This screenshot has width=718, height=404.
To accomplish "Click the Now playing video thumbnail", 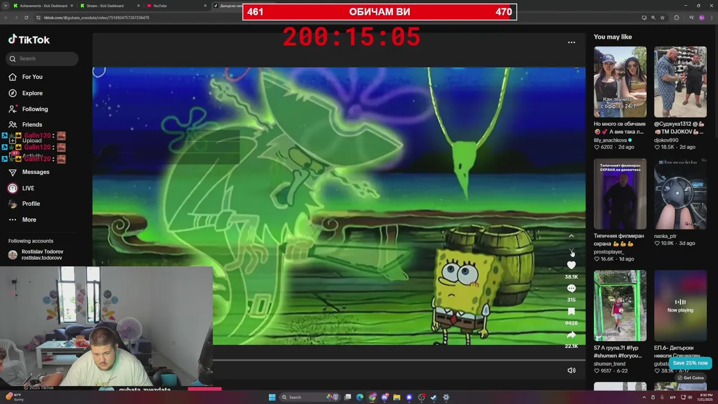I will (x=680, y=306).
